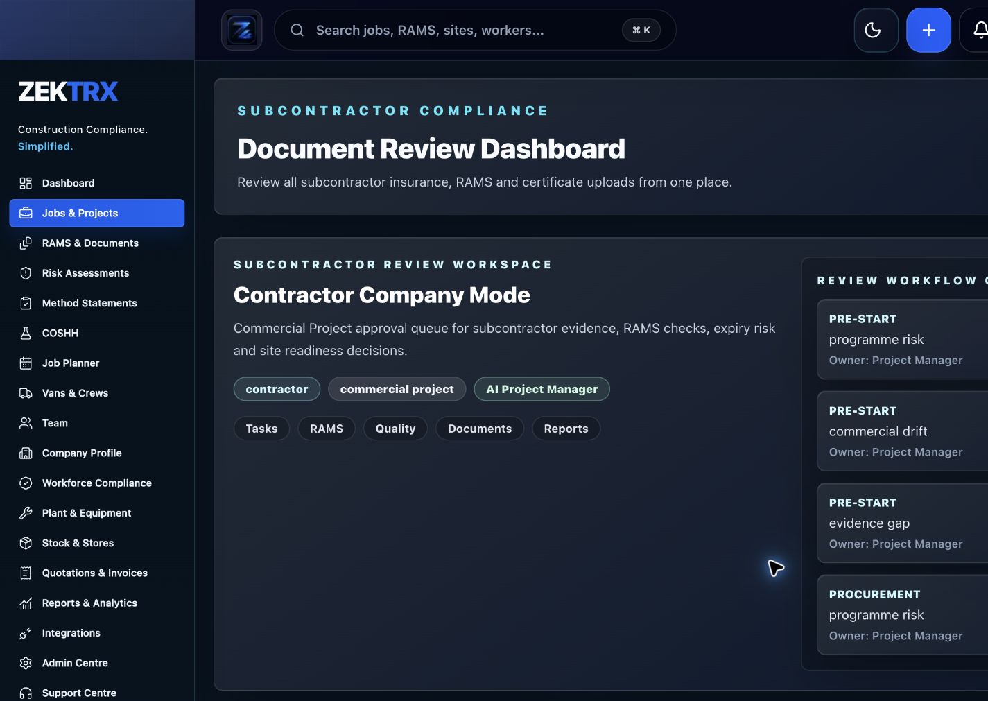This screenshot has height=701, width=988.
Task: Click the Workforce Compliance check badge icon
Action: point(26,483)
